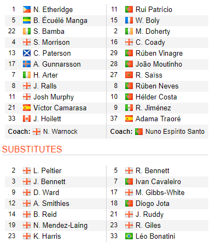
Task: Click the Scotland flag beside C. Paterson
Action: (x=27, y=53)
